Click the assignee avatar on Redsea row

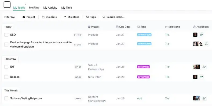point(195,77)
